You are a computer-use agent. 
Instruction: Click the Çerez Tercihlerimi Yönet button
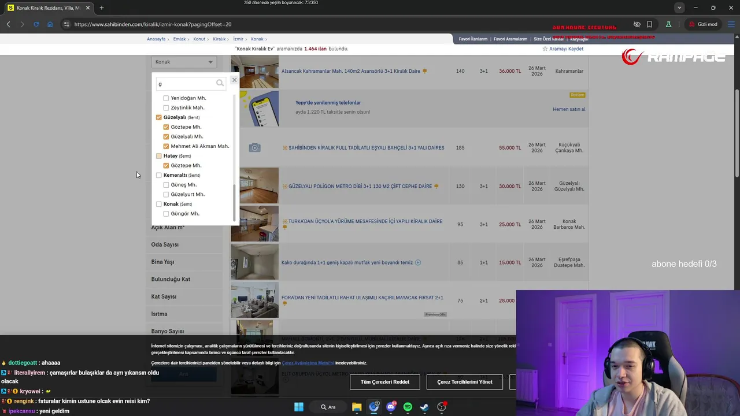pos(465,382)
